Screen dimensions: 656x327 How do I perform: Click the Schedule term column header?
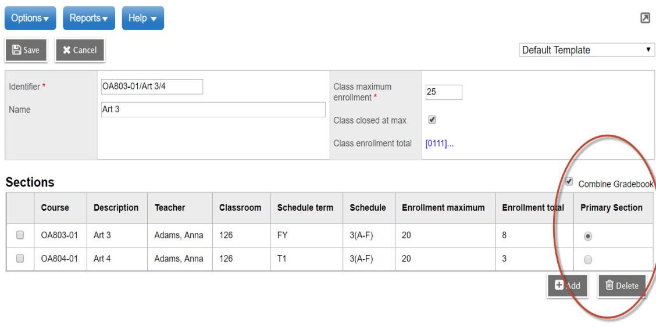(x=304, y=207)
